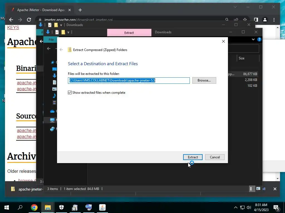The width and height of the screenshot is (285, 213).
Task: Open Quick Access dropdown in back Downloads window
Action: [61, 25]
